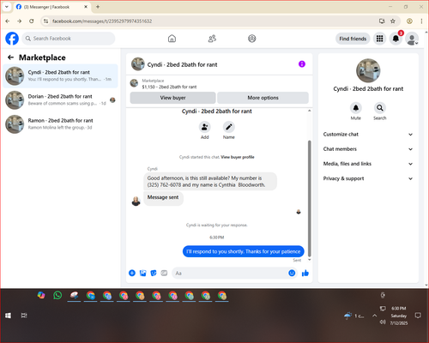Go to Facebook home via logo
The width and height of the screenshot is (429, 343).
[12, 39]
